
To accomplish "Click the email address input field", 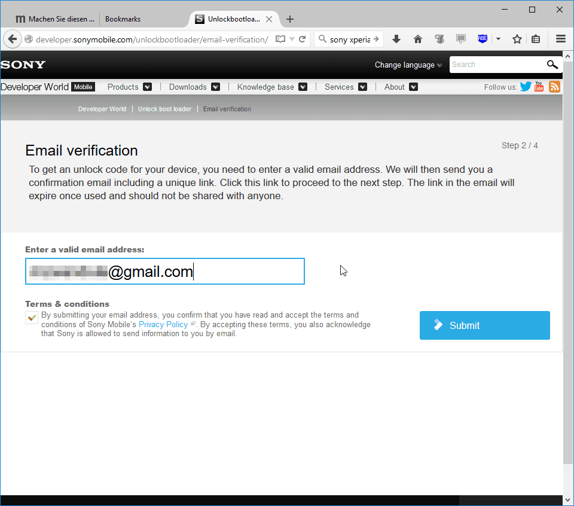I will pos(165,272).
